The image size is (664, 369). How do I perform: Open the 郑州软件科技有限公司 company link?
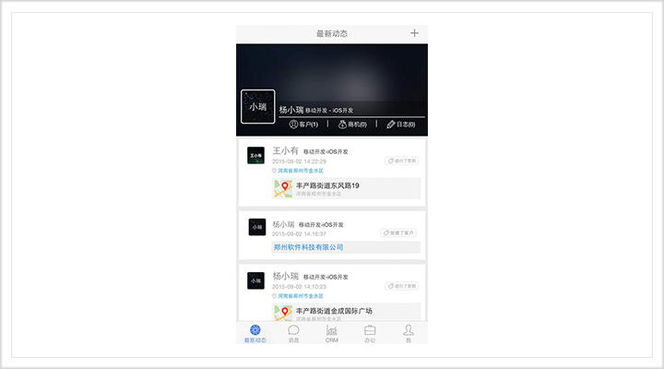pos(308,247)
